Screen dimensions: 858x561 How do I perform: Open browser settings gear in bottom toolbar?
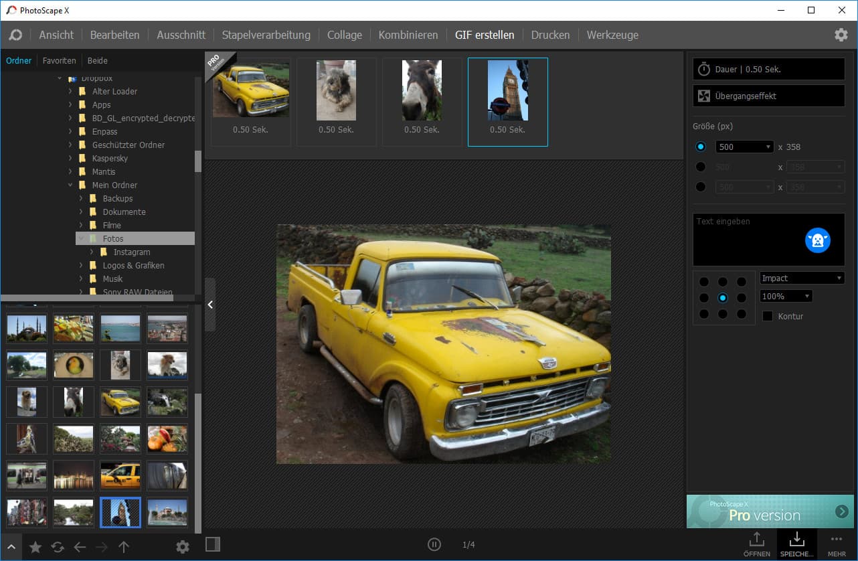182,547
